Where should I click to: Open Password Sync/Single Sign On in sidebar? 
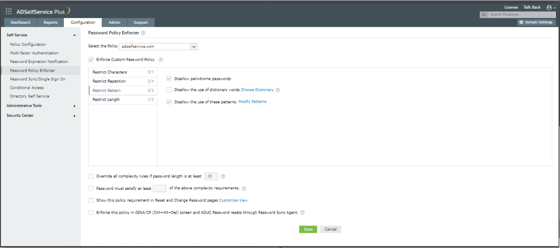[x=38, y=79]
